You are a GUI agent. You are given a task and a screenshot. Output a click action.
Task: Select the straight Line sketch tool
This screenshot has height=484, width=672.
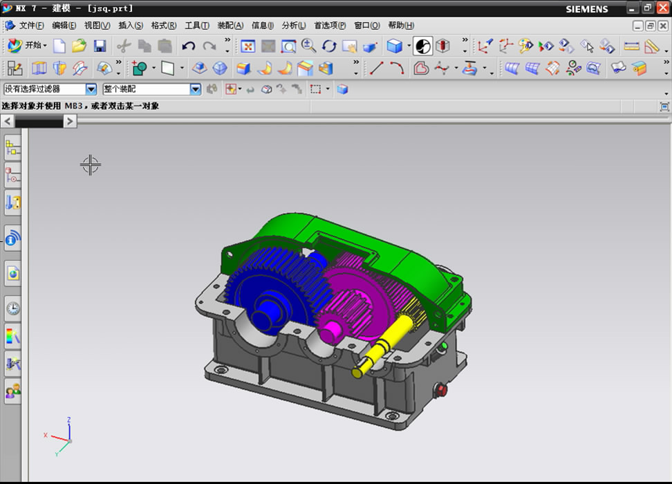(377, 68)
